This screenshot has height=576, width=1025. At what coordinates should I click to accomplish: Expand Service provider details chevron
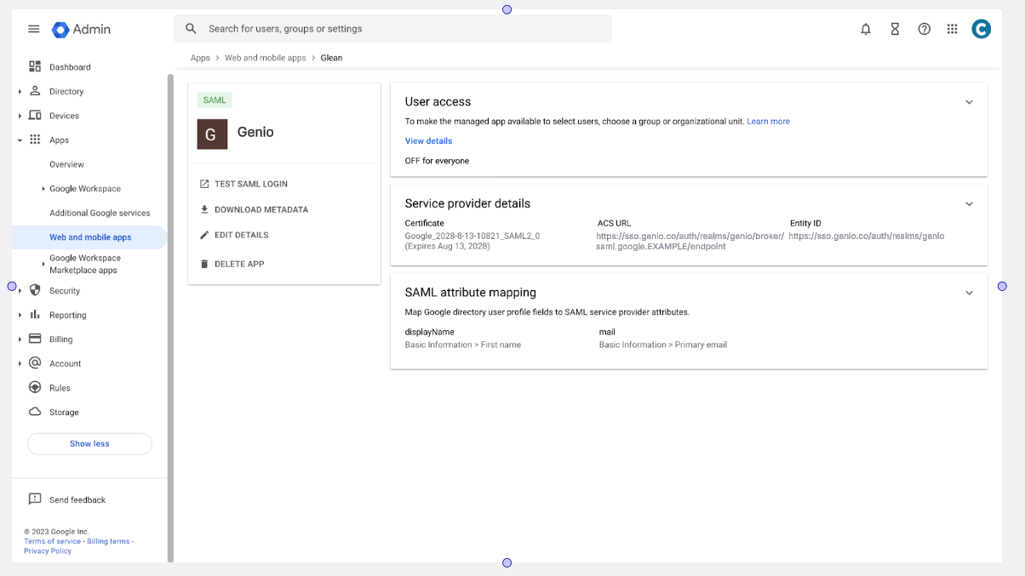click(969, 204)
